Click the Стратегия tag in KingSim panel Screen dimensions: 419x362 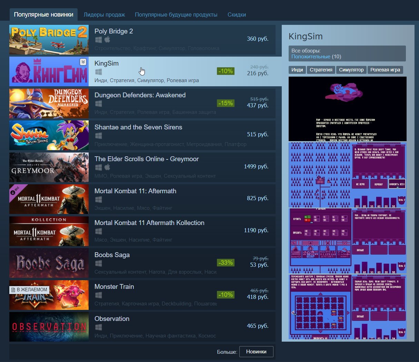[x=321, y=70]
